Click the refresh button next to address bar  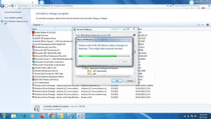point(171,6)
